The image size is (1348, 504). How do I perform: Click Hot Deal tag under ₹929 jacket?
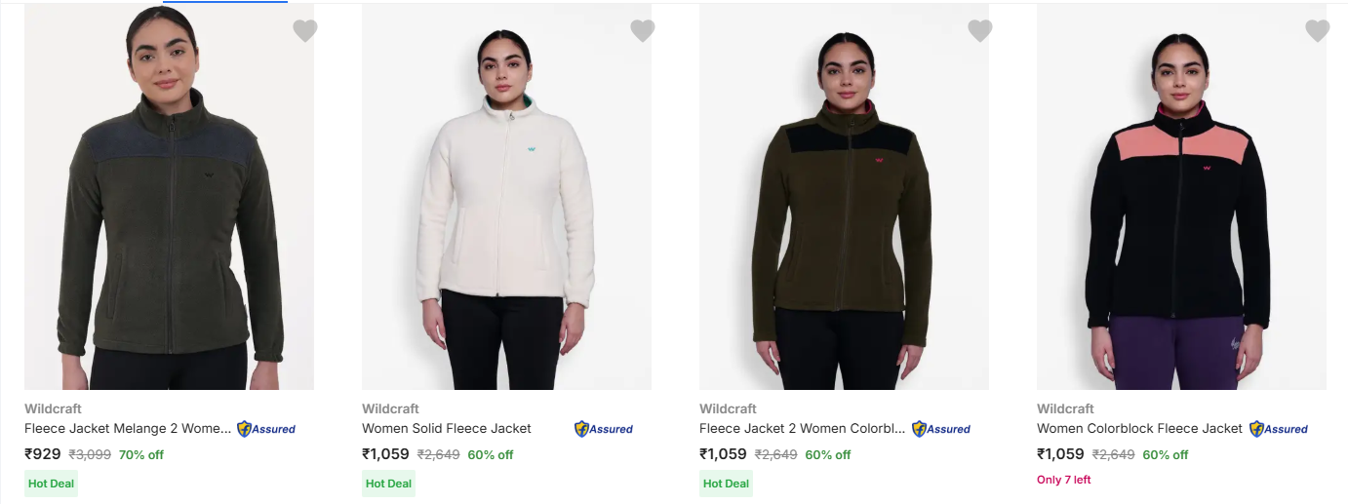[x=51, y=484]
